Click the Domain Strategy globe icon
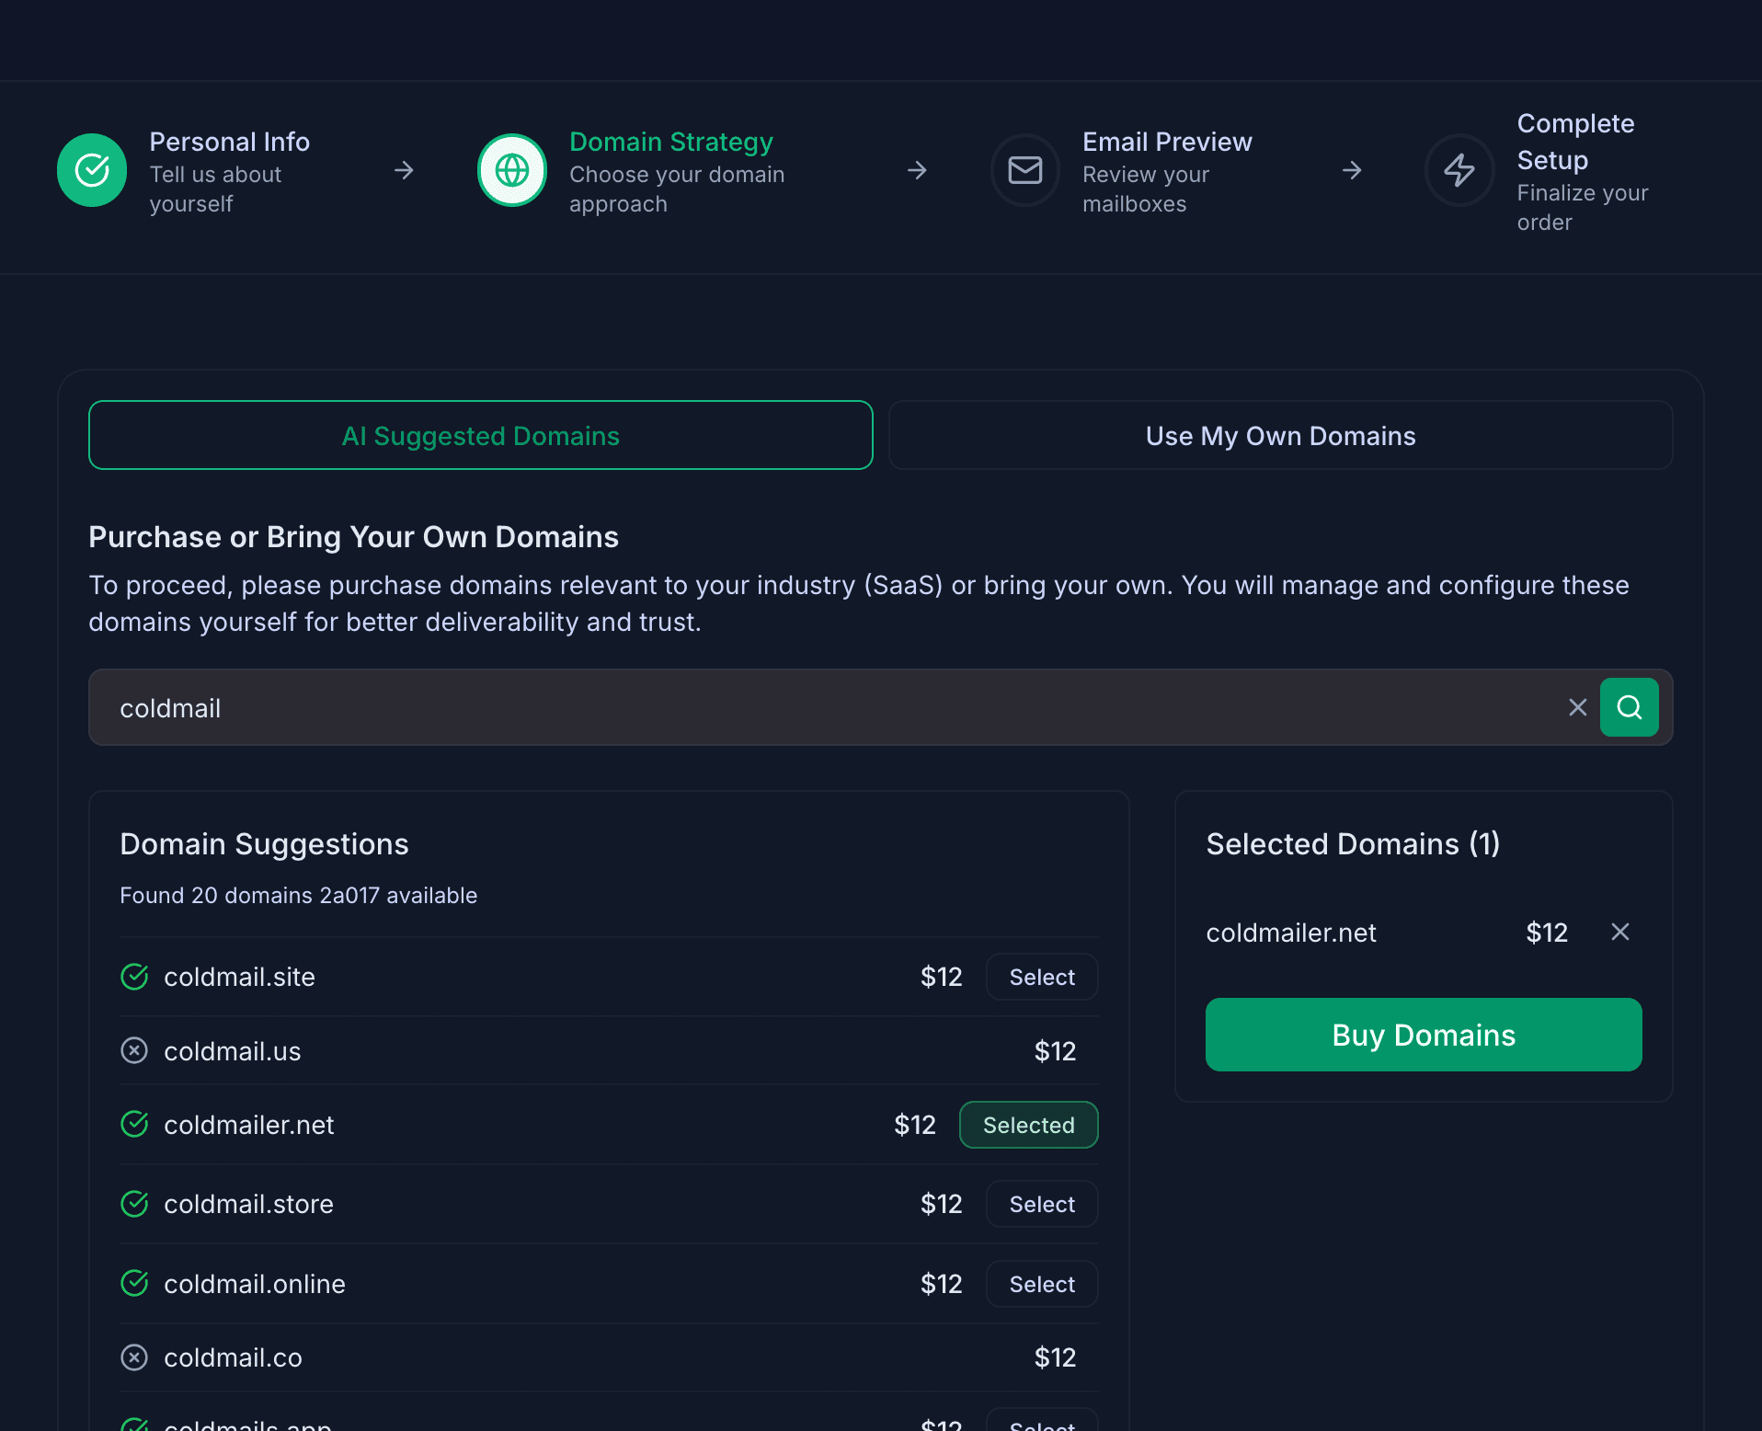This screenshot has width=1762, height=1431. (512, 170)
